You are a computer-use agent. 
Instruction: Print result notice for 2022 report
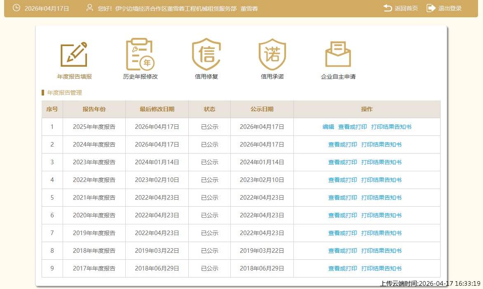click(x=381, y=180)
